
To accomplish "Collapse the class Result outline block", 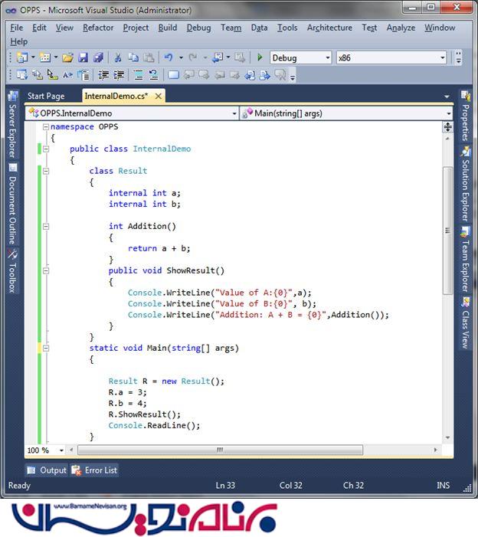I will coord(46,172).
